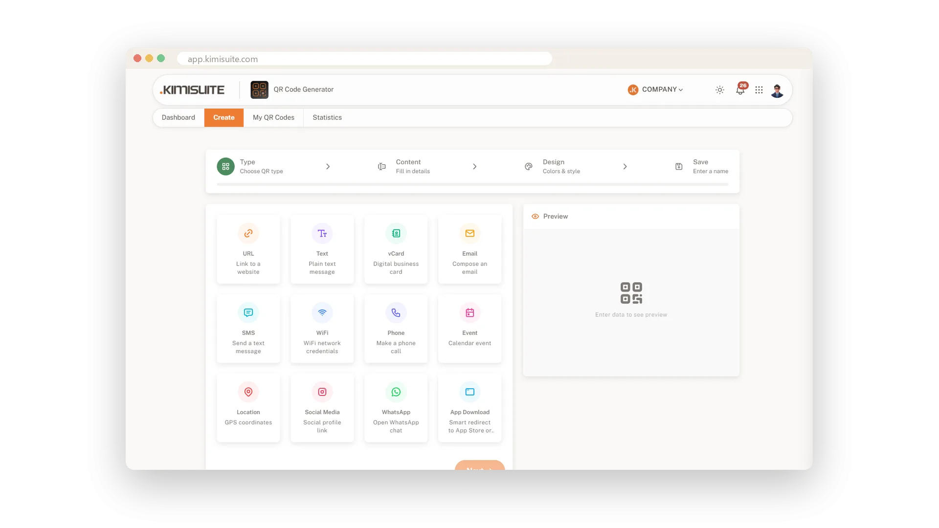Toggle light/dark theme sun icon
939x528 pixels.
tap(720, 90)
